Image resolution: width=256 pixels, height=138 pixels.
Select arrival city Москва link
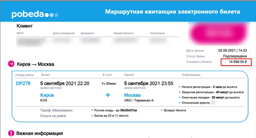point(132,95)
